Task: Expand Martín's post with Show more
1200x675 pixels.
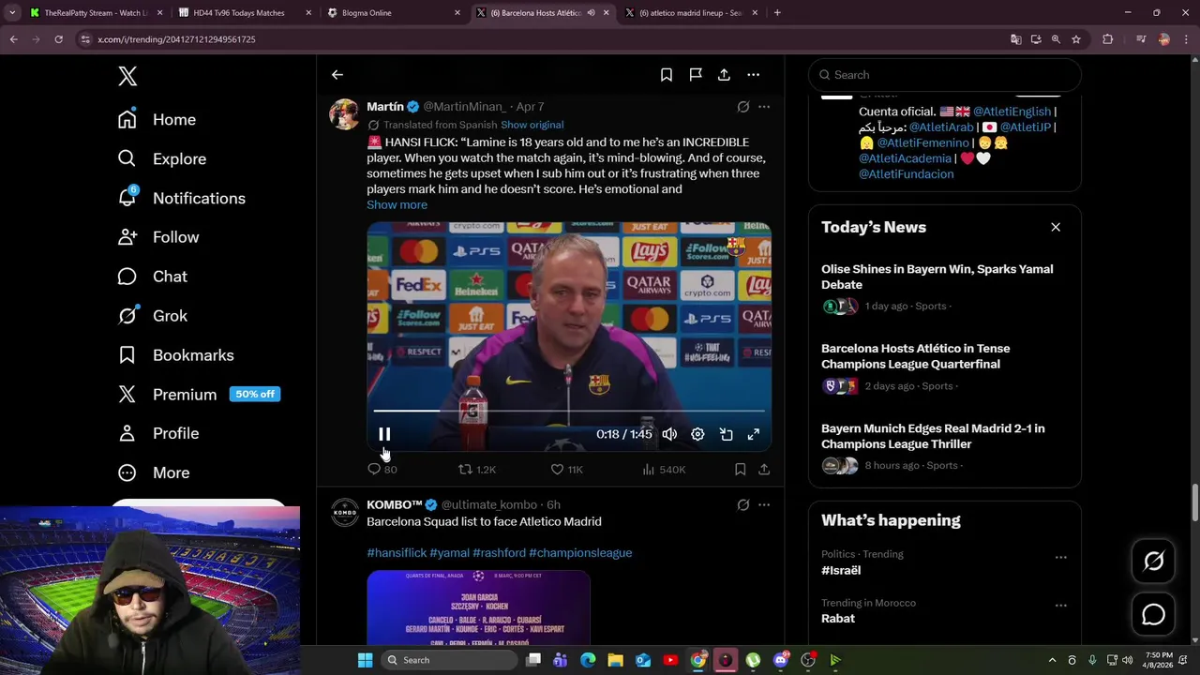Action: (x=397, y=205)
